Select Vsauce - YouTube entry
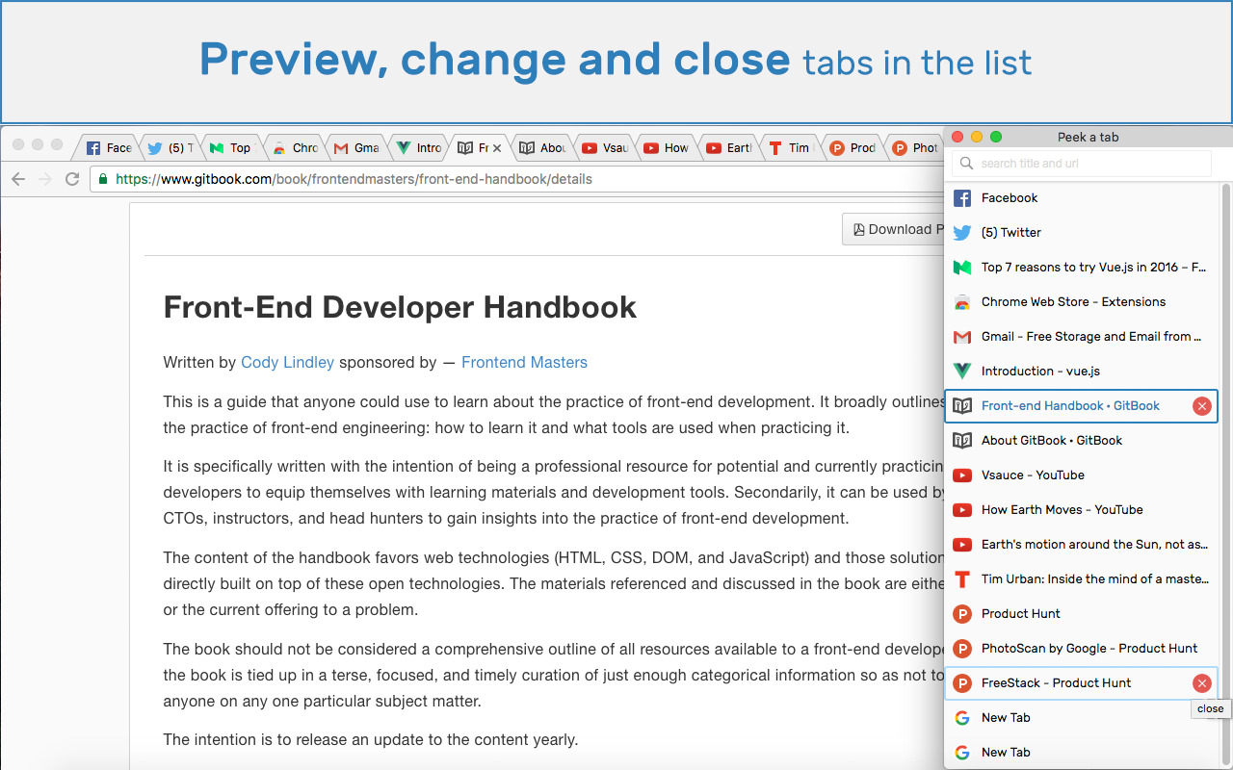The width and height of the screenshot is (1233, 770). pyautogui.click(x=1081, y=475)
